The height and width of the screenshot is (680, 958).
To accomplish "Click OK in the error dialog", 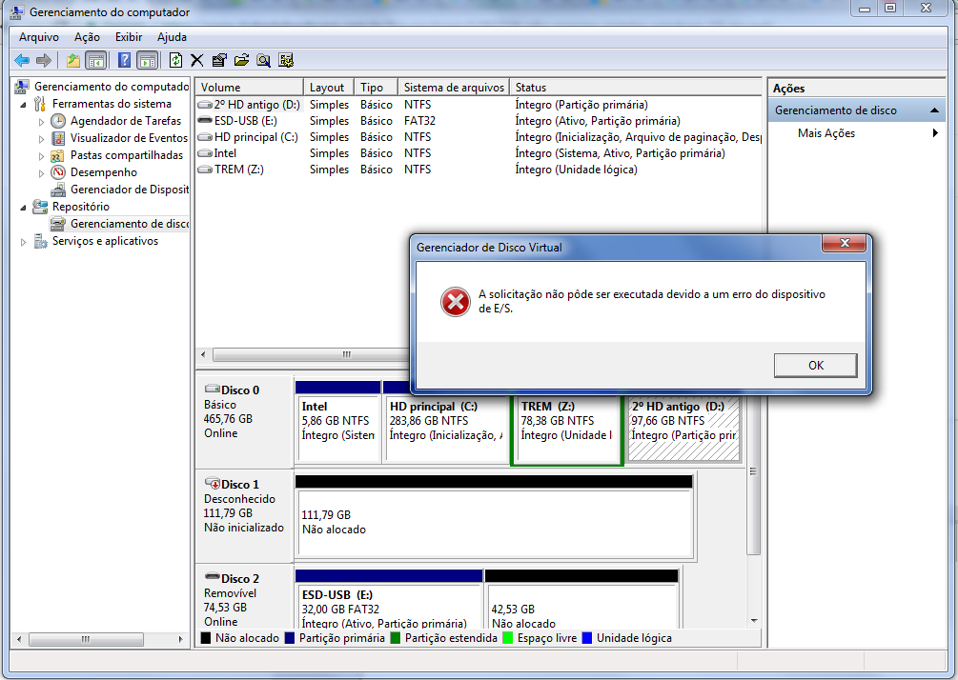I will coord(816,365).
